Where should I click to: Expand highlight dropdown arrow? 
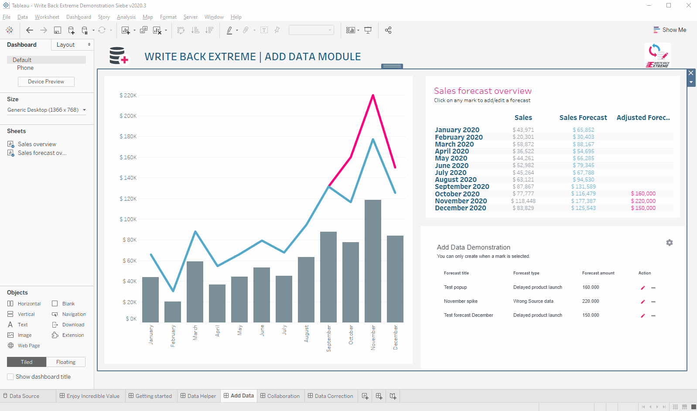tap(237, 30)
